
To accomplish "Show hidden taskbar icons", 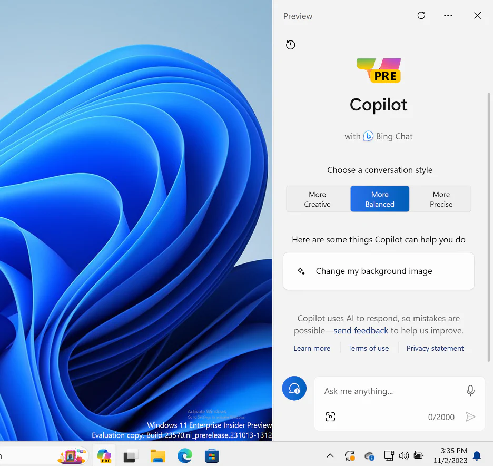I will coord(330,456).
